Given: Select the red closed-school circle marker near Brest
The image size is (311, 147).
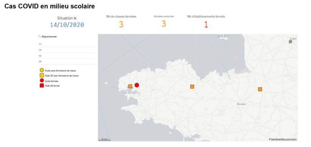Looking at the screenshot, I should tap(137, 85).
